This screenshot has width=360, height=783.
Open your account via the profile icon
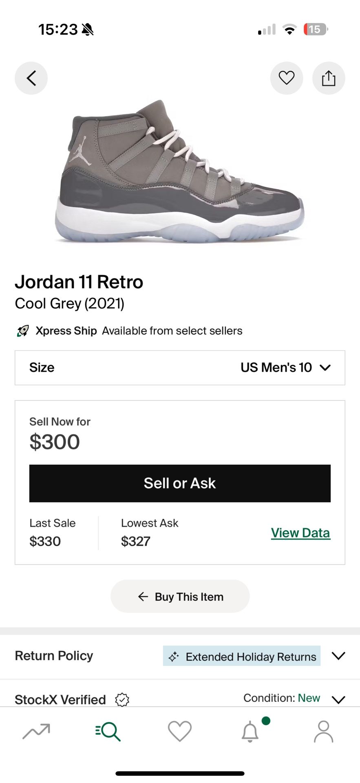(x=323, y=732)
